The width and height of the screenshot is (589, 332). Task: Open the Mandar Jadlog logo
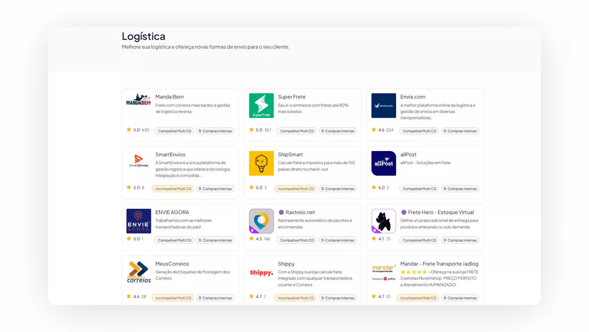[x=384, y=273]
